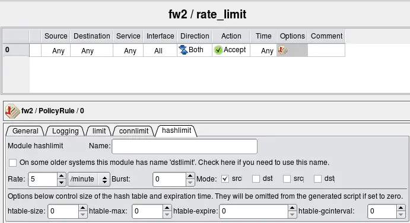Click the Action column header
The height and width of the screenshot is (223, 410).
tap(231, 36)
